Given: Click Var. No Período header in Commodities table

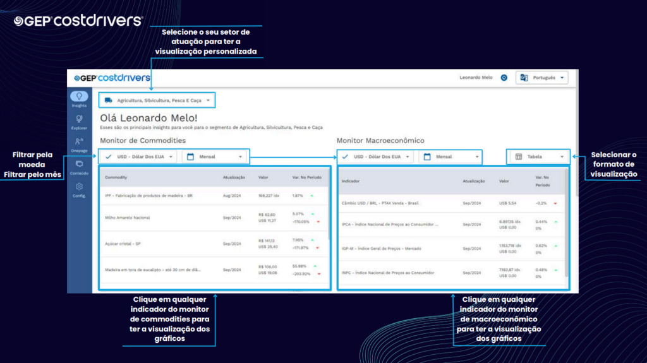Looking at the screenshot, I should [x=307, y=177].
